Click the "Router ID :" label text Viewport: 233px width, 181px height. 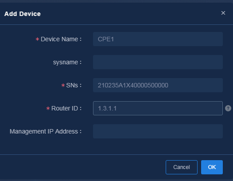pos(66,108)
